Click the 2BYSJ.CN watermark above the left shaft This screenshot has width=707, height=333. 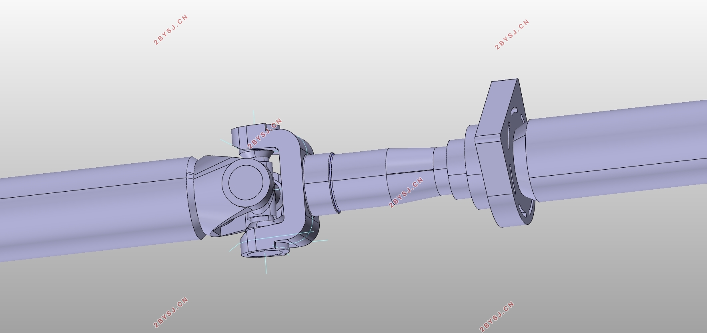170,30
